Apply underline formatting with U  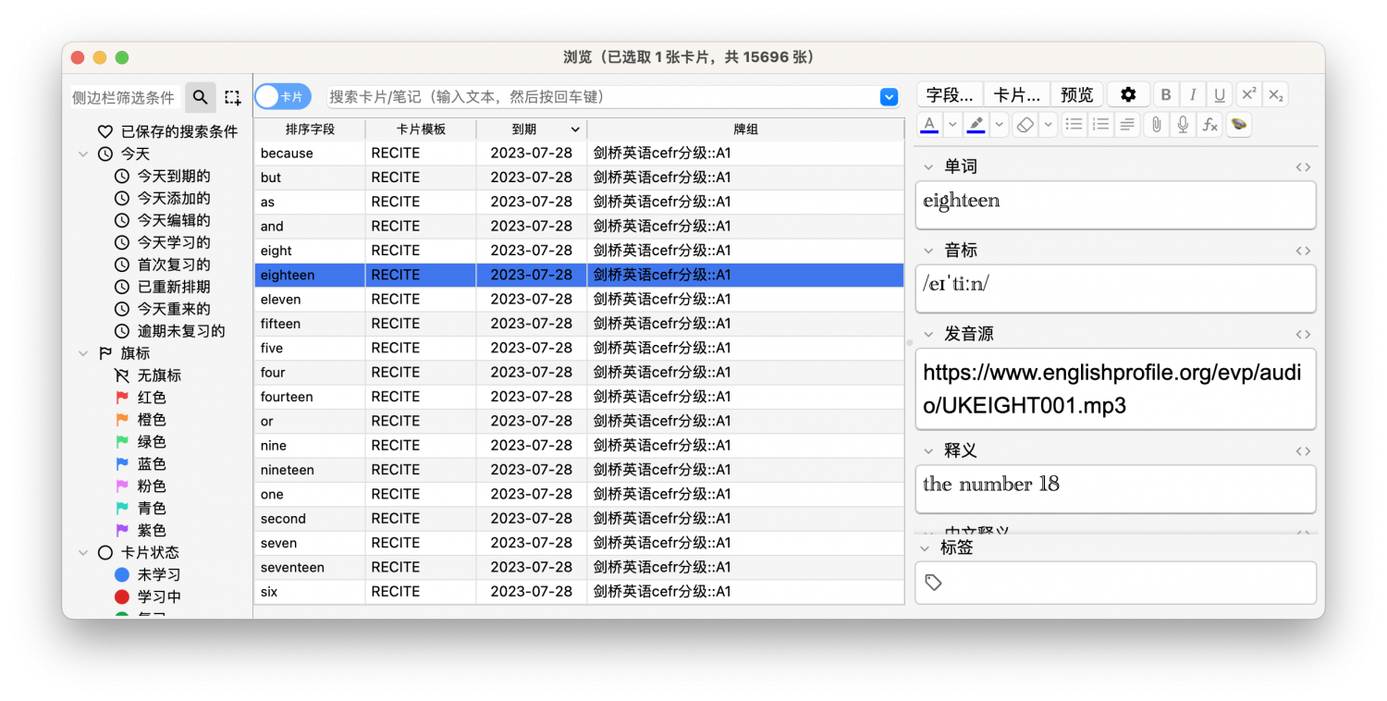[x=1220, y=94]
